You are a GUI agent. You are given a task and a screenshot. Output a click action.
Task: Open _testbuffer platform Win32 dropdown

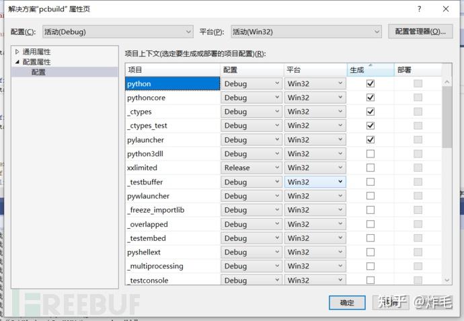[315, 182]
